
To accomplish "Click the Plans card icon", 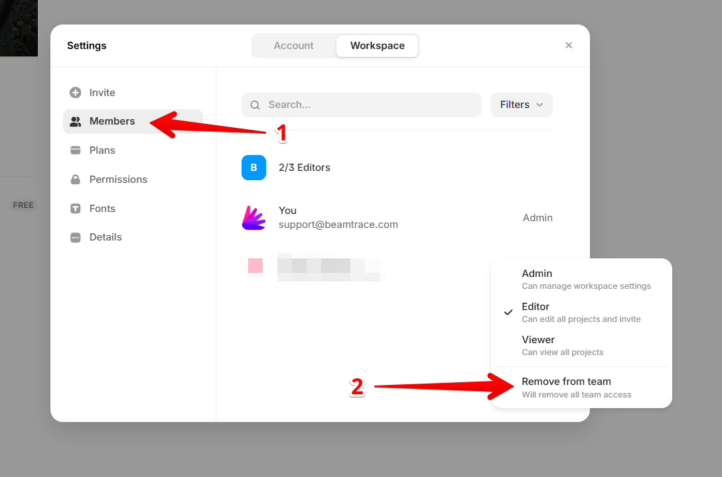I will click(76, 150).
